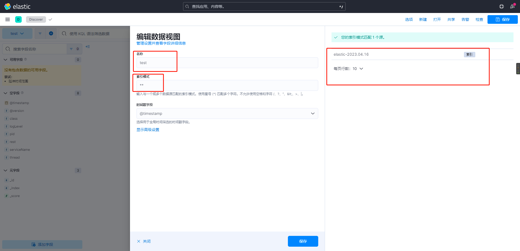Open the @timestamp field dropdown
The image size is (520, 251).
227,113
